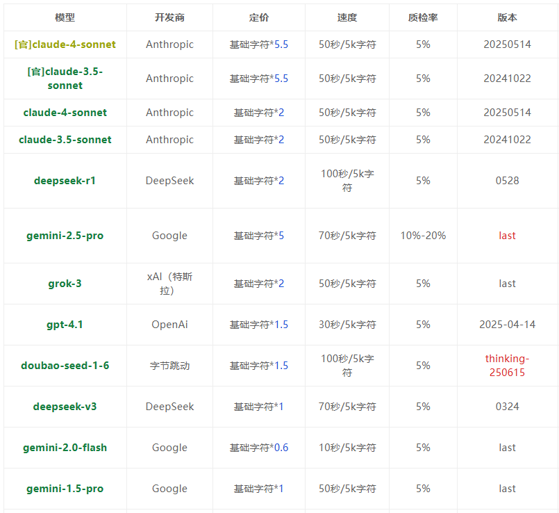The width and height of the screenshot is (559, 513).
Task: Select the 2025-04-14 version cell
Action: point(507,325)
